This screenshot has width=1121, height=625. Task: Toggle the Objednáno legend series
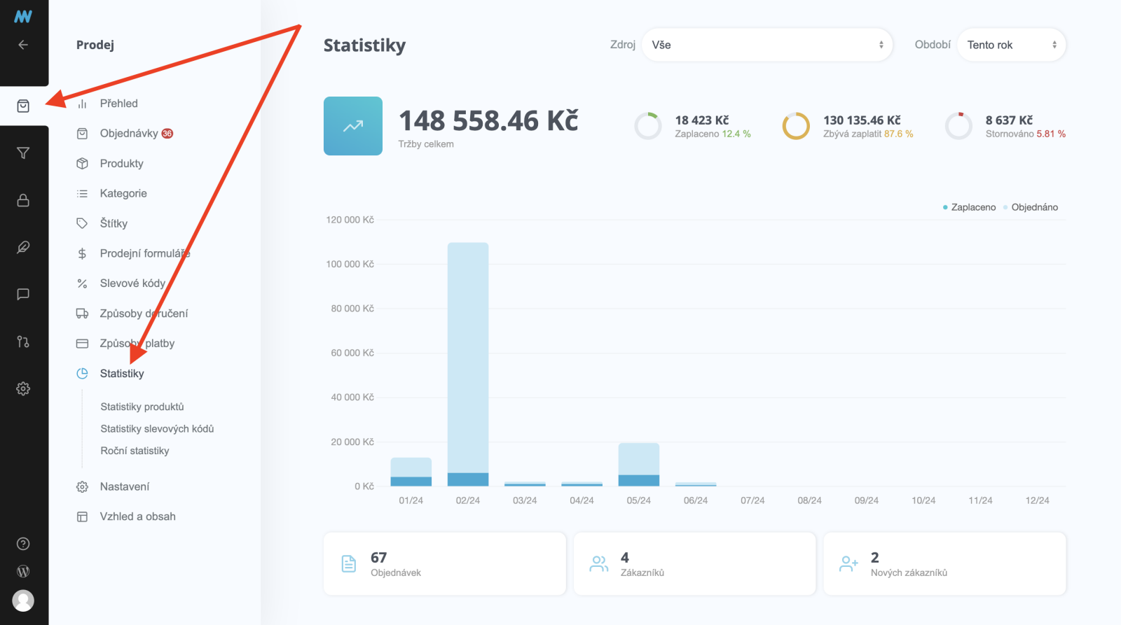click(x=1031, y=207)
